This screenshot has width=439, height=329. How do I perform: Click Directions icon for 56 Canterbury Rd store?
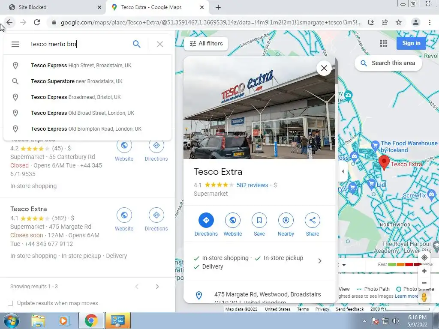coord(156,145)
